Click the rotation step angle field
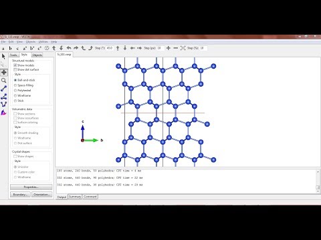Viewport: 321px width, 240px height. click(x=110, y=48)
